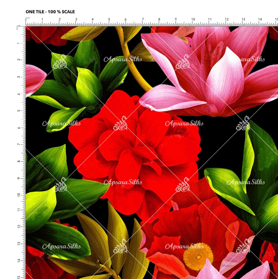Click the number 14 on the top ruler
The height and width of the screenshot is (279, 278).
[260, 19]
